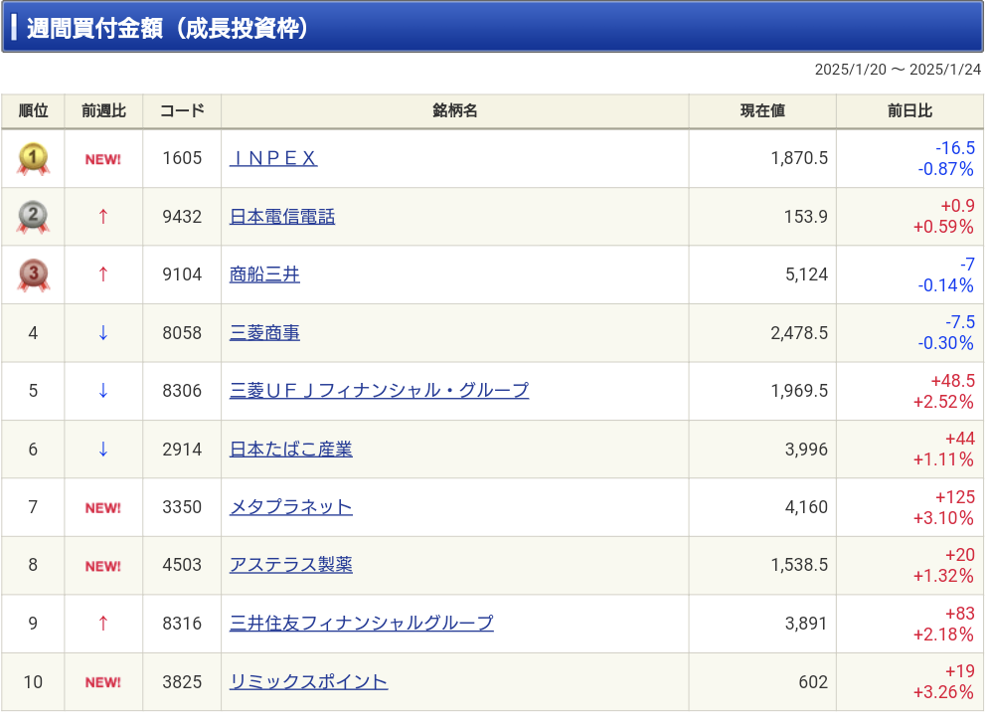Open the 三菱商事 stock link

click(x=264, y=333)
